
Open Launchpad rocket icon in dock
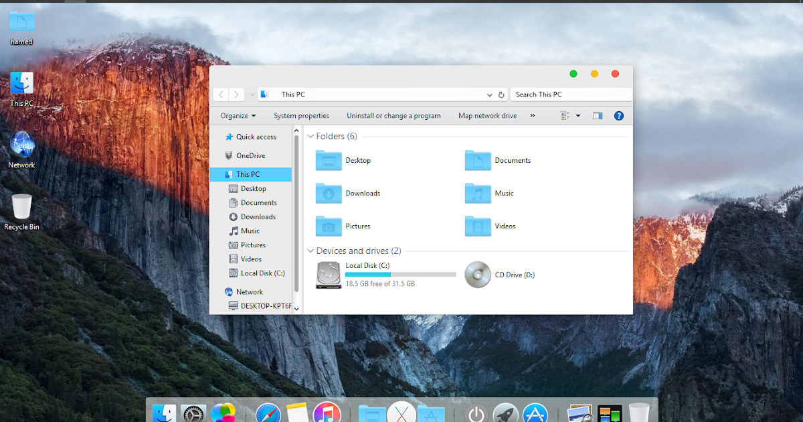[x=506, y=413]
